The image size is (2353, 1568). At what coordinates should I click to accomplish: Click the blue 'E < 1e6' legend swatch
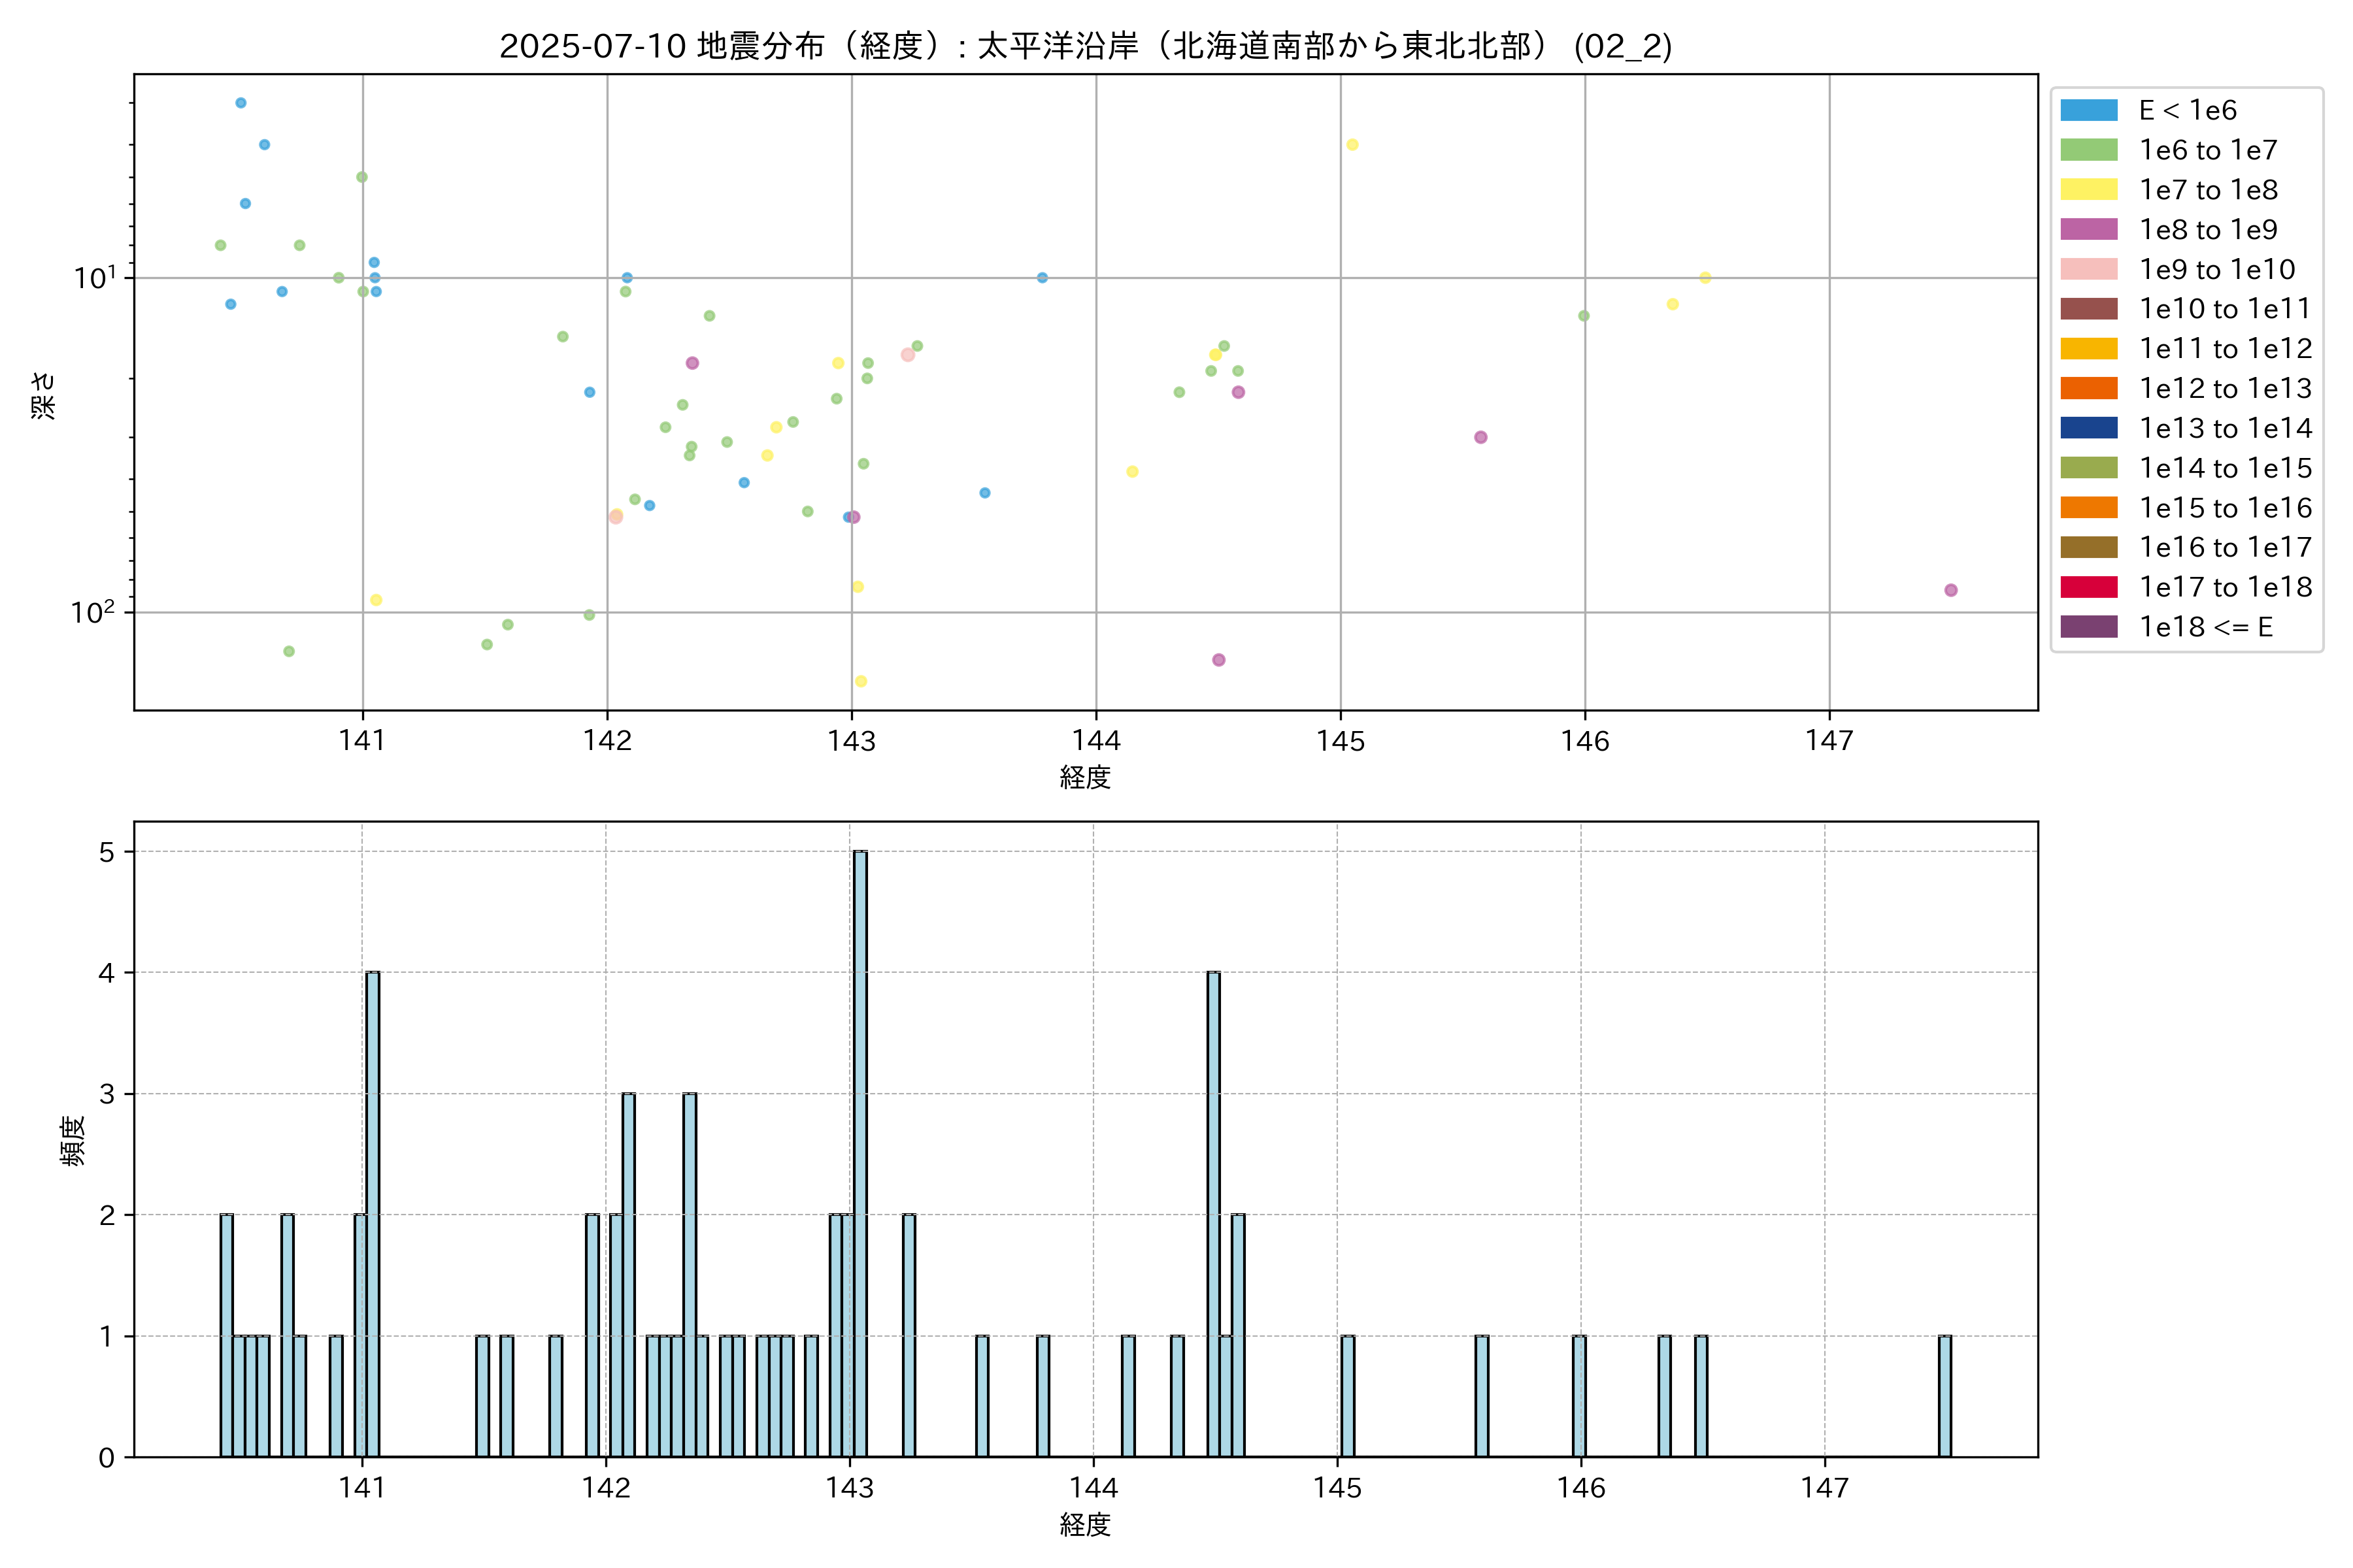2088,110
